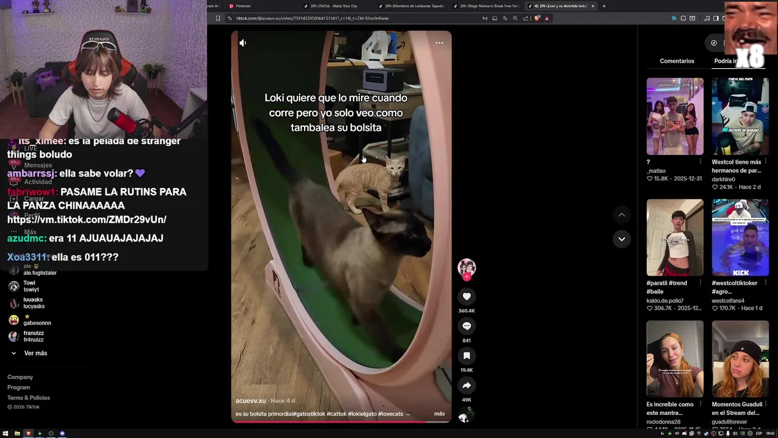Image resolution: width=778 pixels, height=438 pixels.
Task: Open a new browser tab
Action: [x=604, y=6]
